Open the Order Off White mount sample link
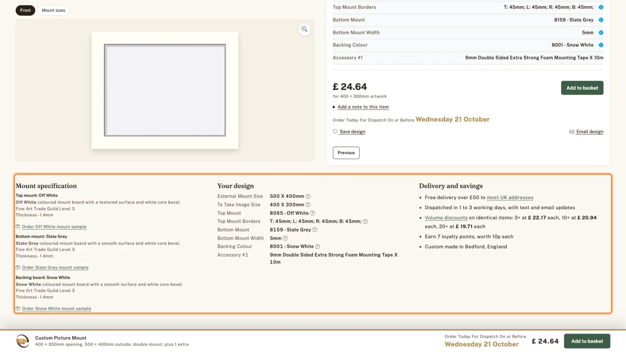The image size is (626, 352). point(54,227)
